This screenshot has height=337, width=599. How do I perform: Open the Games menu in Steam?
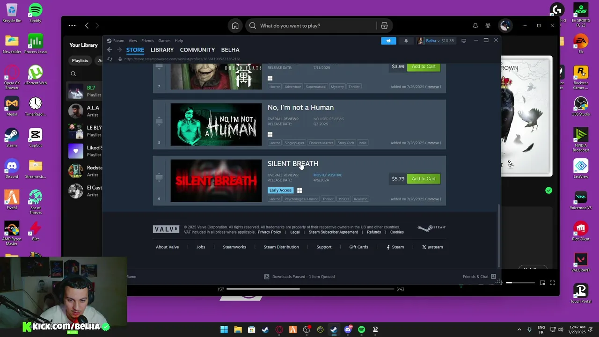click(164, 41)
